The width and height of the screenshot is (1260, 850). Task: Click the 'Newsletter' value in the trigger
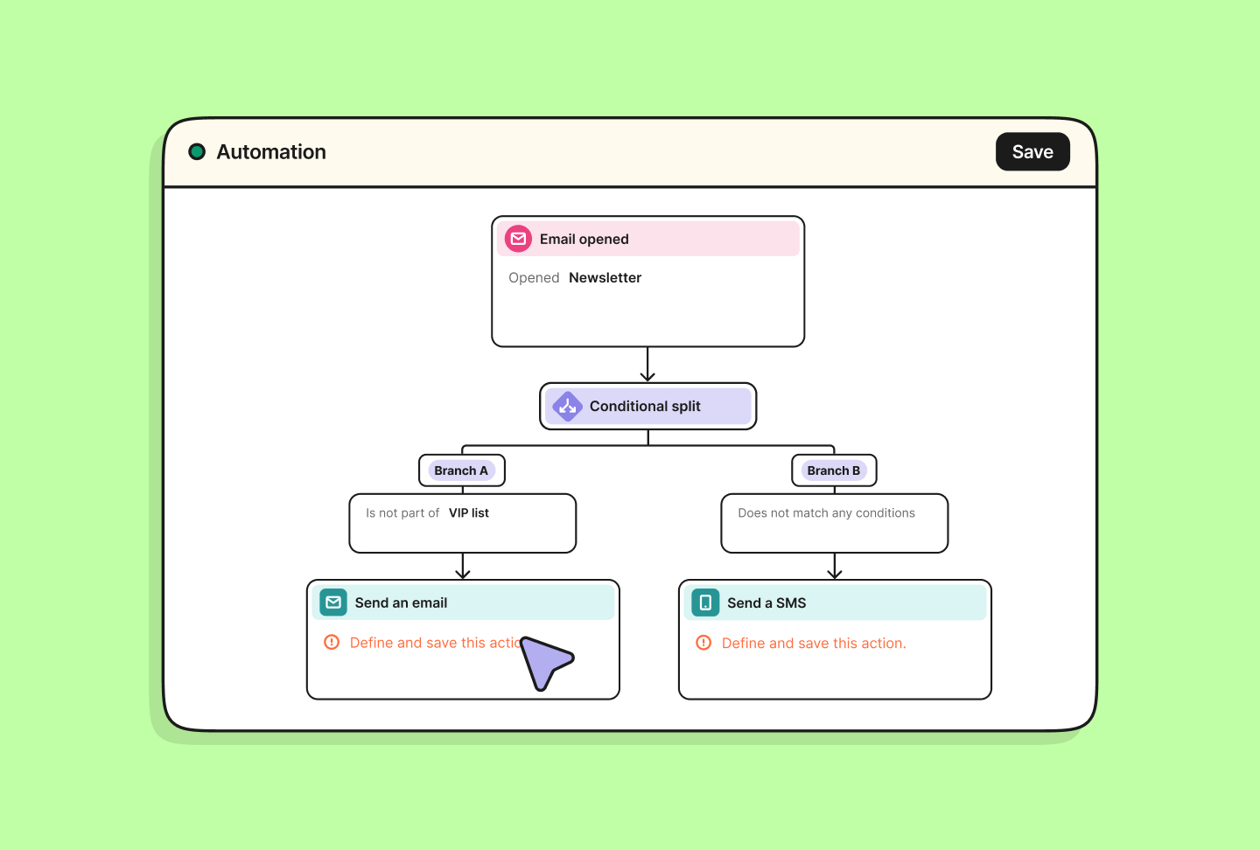605,278
